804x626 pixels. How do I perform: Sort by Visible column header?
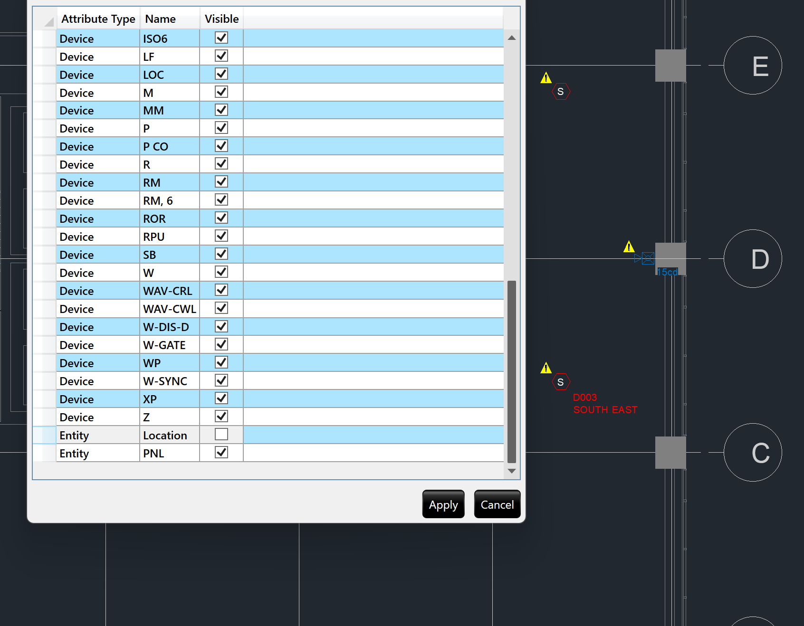pyautogui.click(x=222, y=19)
